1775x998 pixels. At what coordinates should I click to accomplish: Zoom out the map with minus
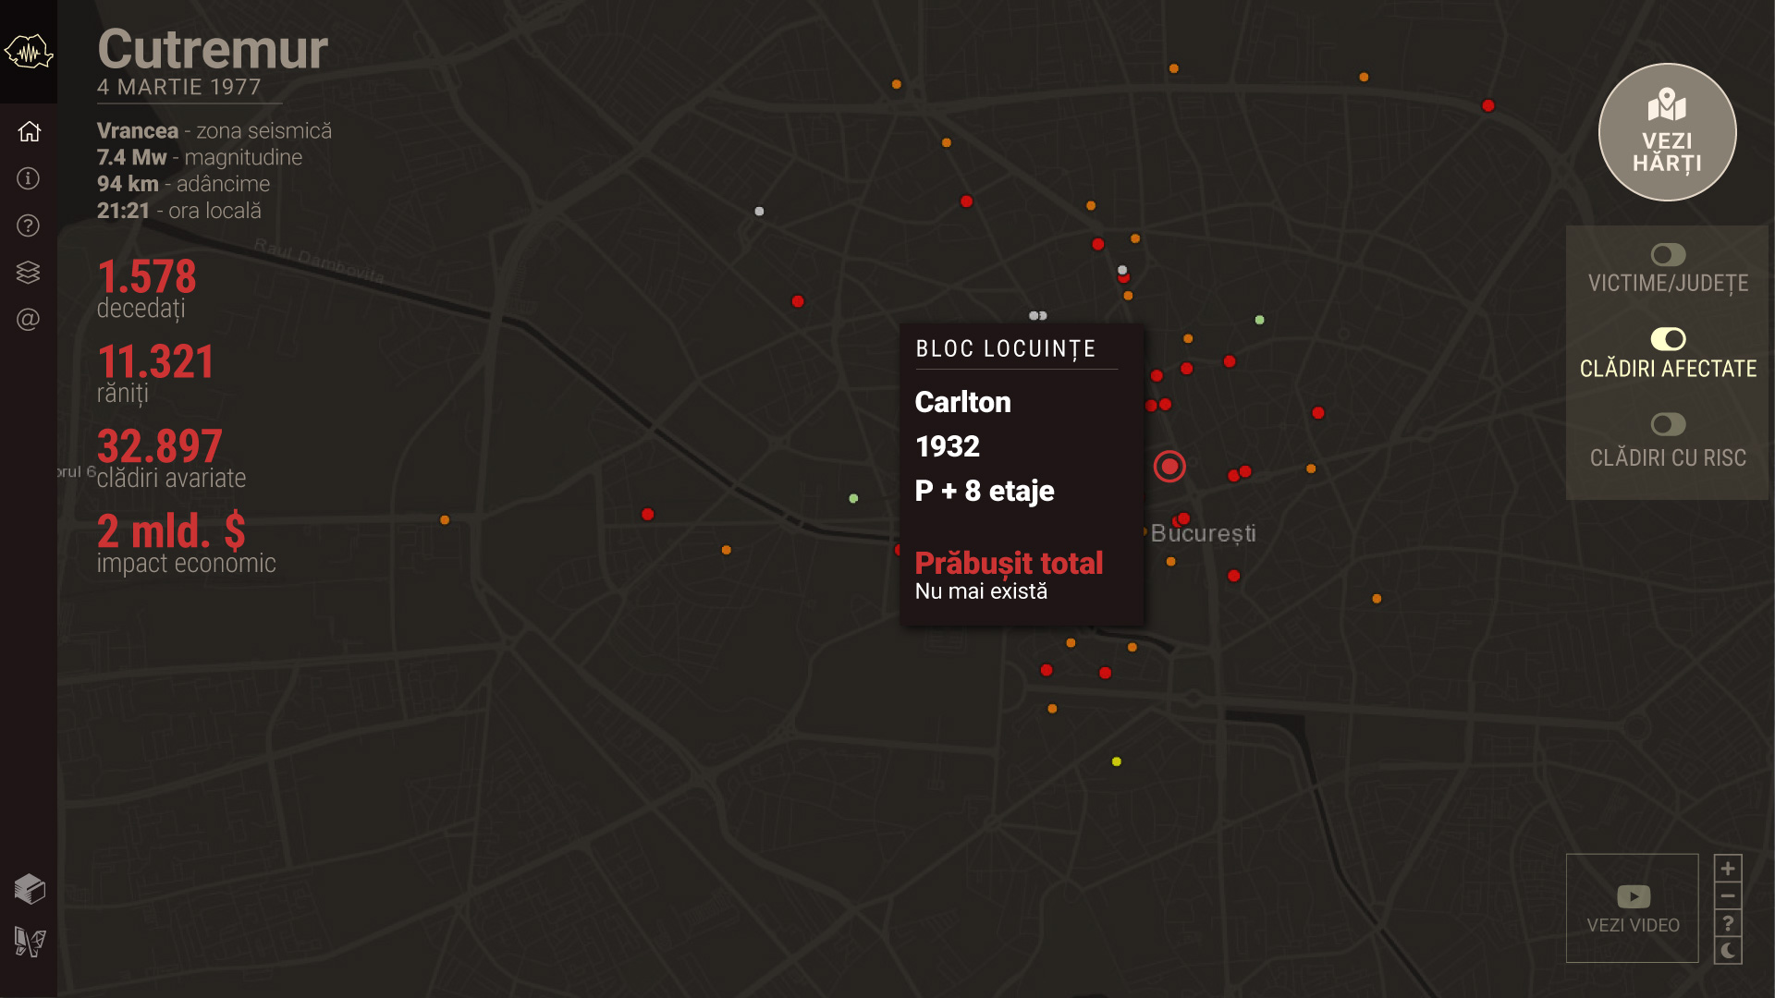1728,896
